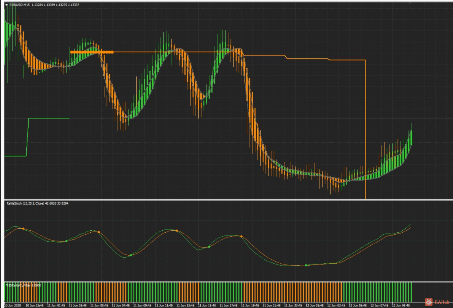
Task: Click the 11 Jun 17:45 time label
Action: tap(228, 305)
